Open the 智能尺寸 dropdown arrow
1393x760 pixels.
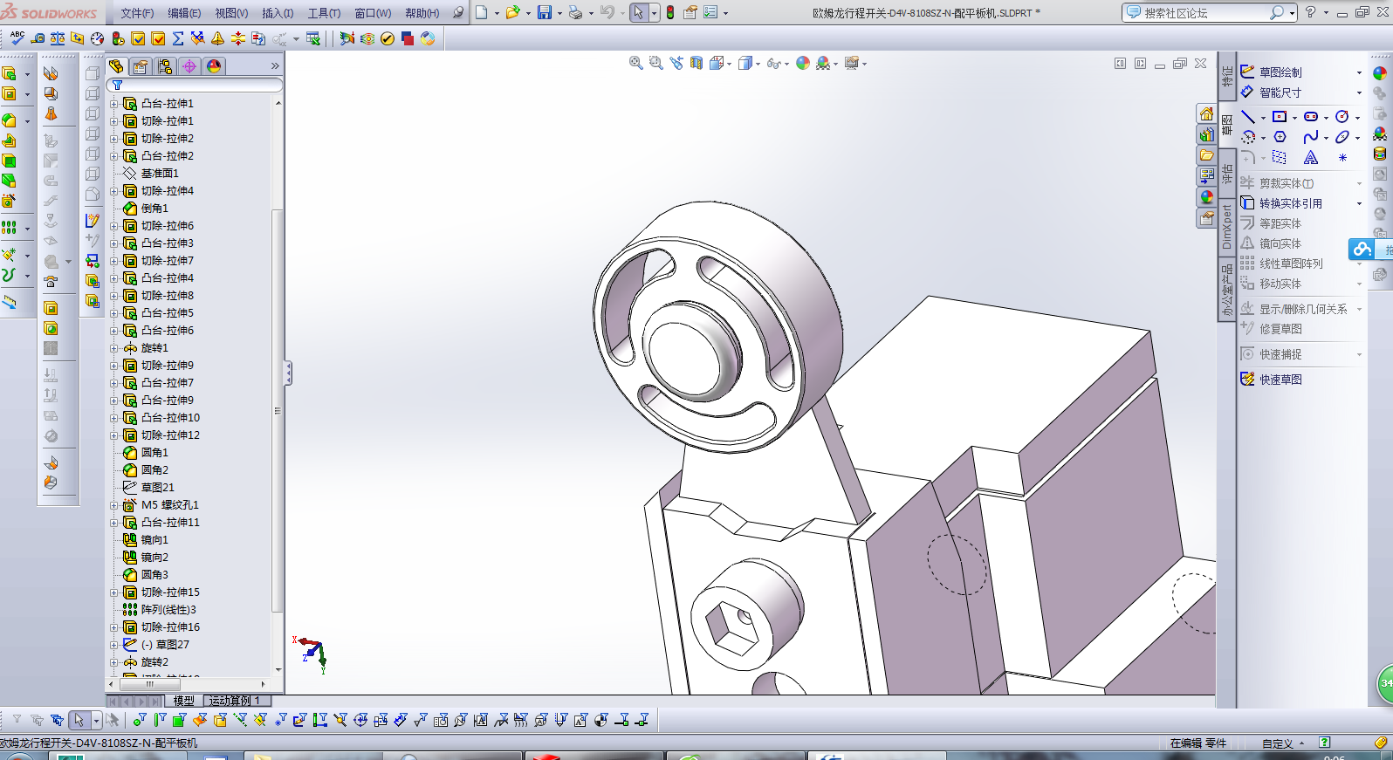pyautogui.click(x=1359, y=92)
